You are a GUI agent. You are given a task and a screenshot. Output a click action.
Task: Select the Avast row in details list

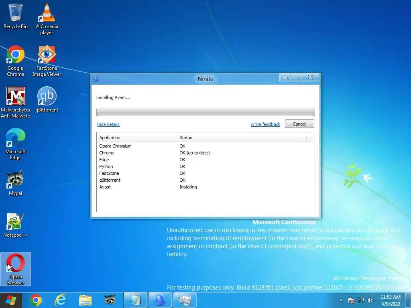(205, 187)
